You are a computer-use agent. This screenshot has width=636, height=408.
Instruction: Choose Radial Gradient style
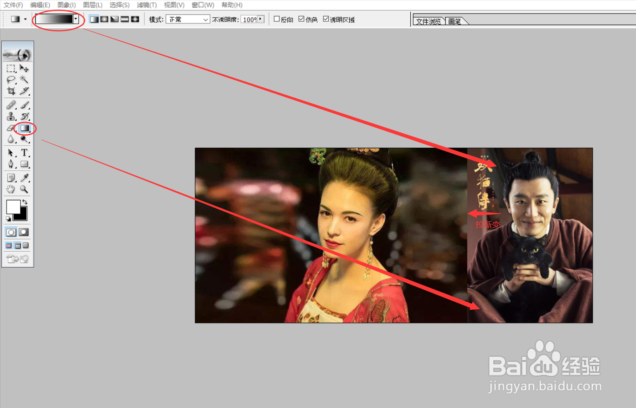[x=105, y=19]
